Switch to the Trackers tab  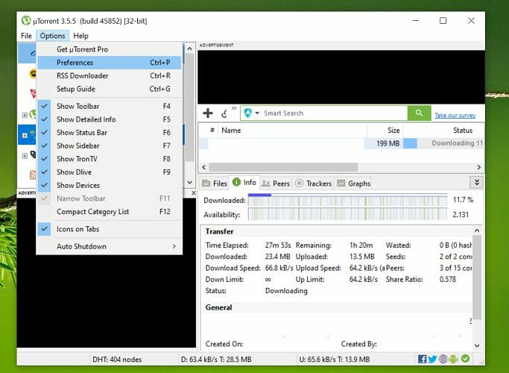click(x=314, y=184)
